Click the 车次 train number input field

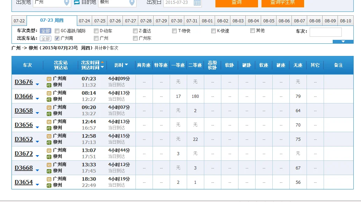click(325, 31)
